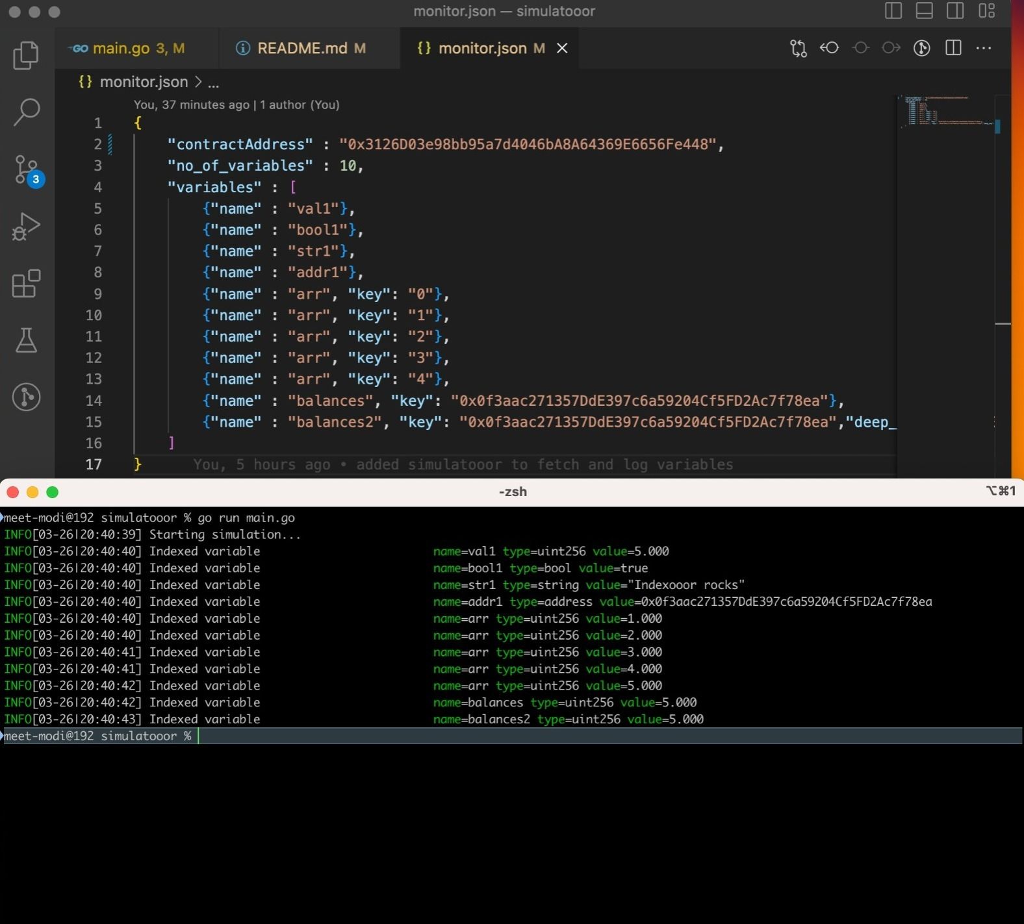Minimize the terminal window with yellow button
This screenshot has width=1024, height=924.
point(32,492)
